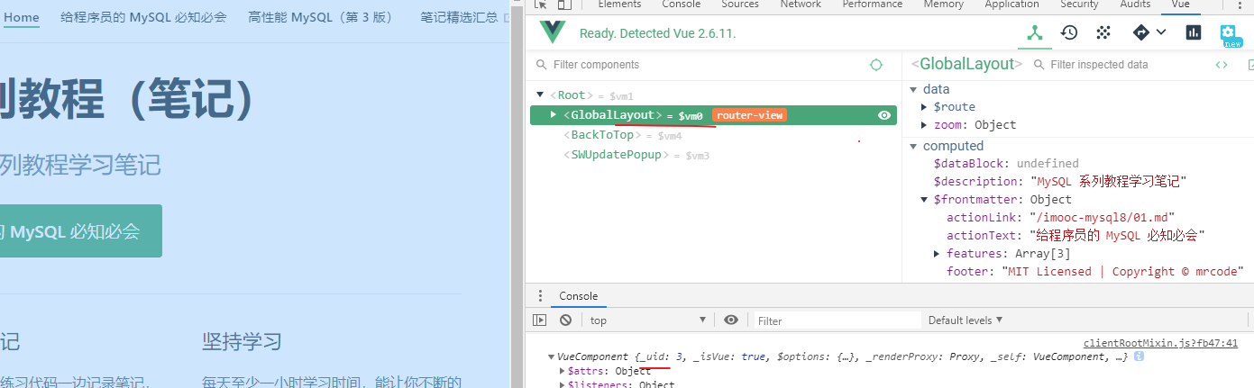Viewport: 1254px width, 388px height.
Task: Clear the console with the ban icon
Action: [x=565, y=320]
